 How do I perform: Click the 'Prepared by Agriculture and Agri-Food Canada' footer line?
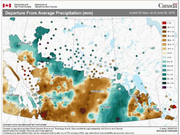[63, 129]
